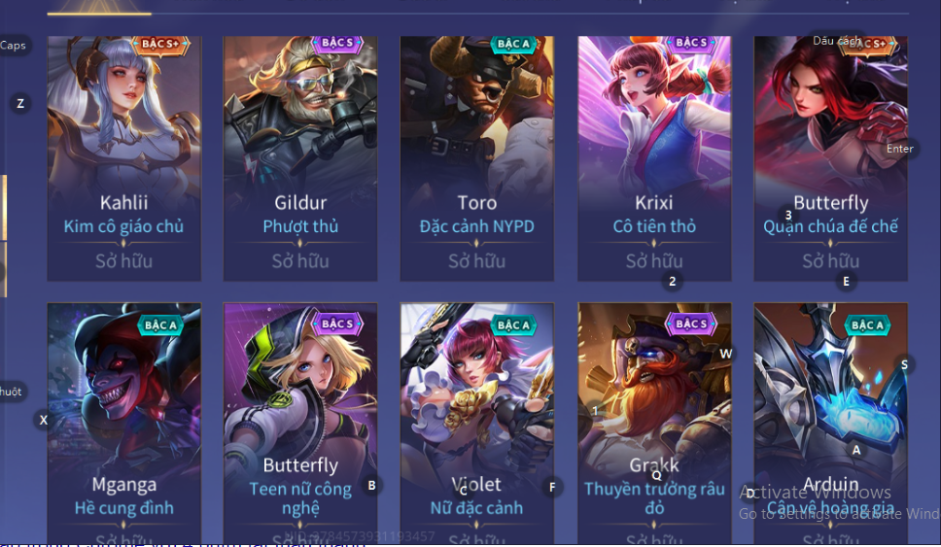Open the Gildur Phượt thủ skin card
Viewport: 941px width, 547px height.
click(x=300, y=158)
